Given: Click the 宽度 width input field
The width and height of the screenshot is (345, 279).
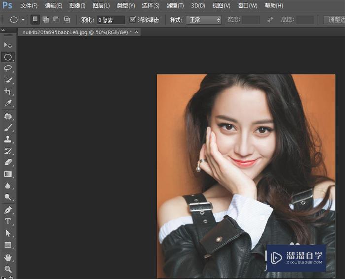Looking at the screenshot, I should 251,20.
